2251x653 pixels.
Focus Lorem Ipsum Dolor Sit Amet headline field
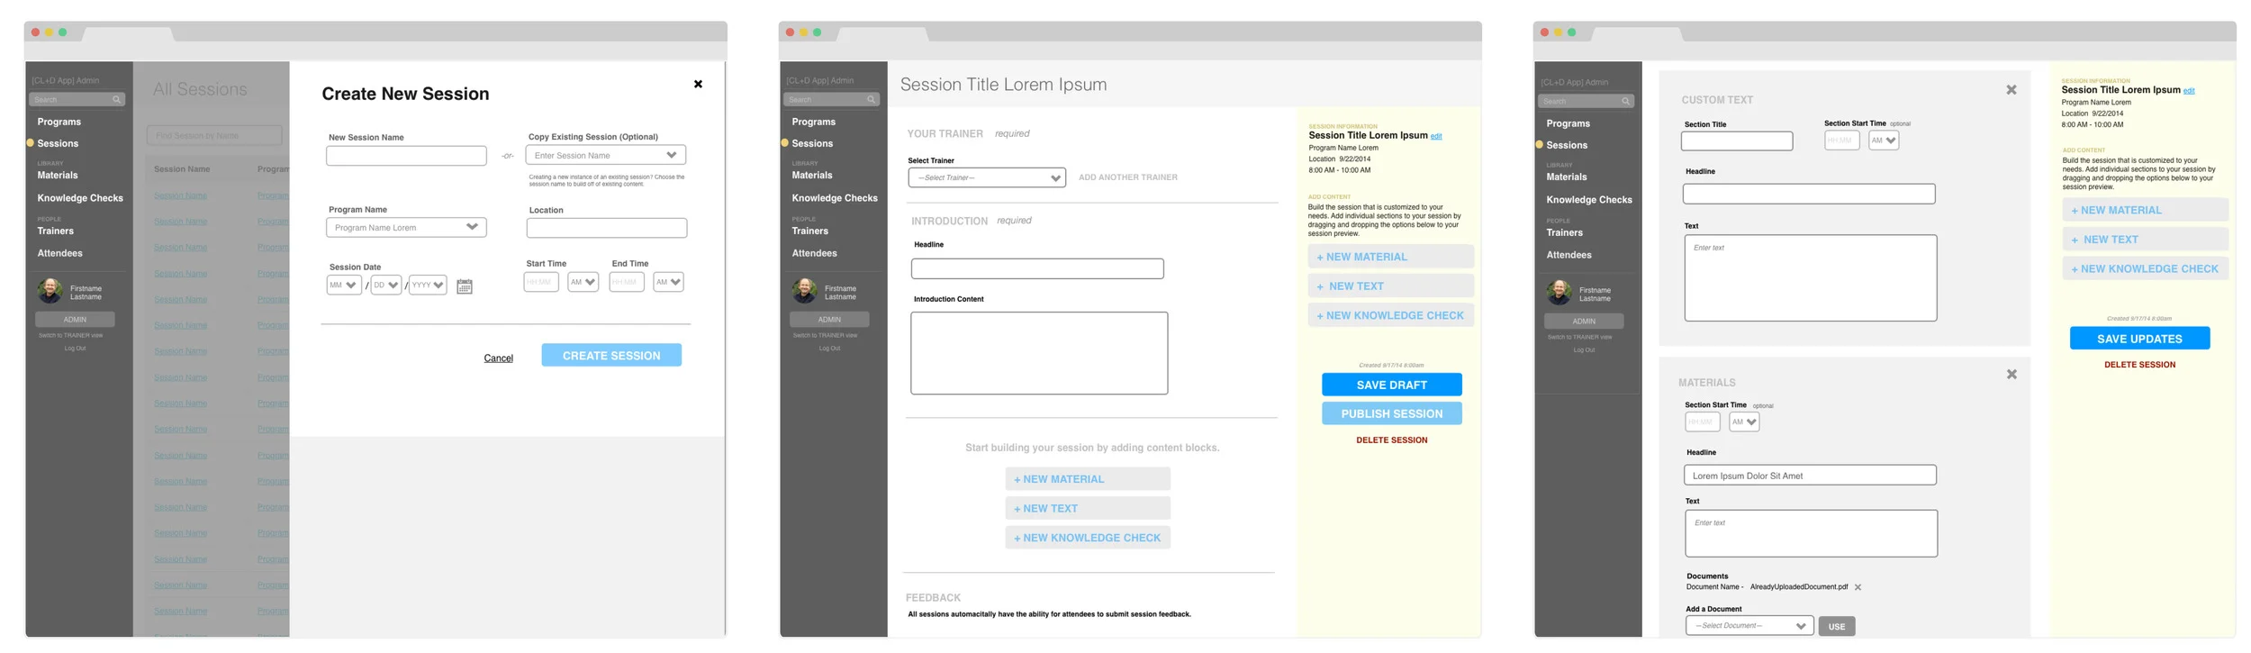click(1810, 475)
